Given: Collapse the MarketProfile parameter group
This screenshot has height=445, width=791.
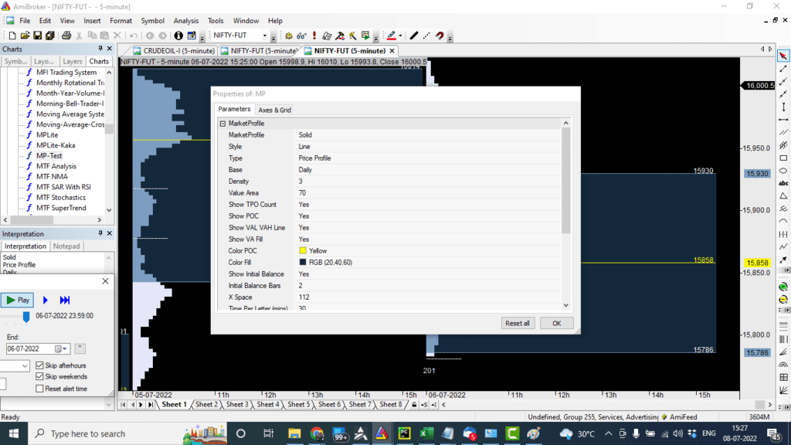Looking at the screenshot, I should tap(222, 123).
